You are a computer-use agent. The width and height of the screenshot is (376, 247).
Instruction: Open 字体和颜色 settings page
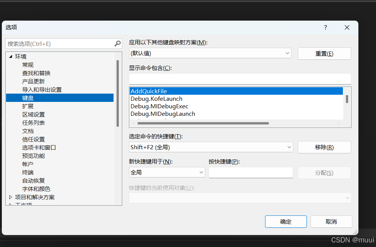click(36, 189)
